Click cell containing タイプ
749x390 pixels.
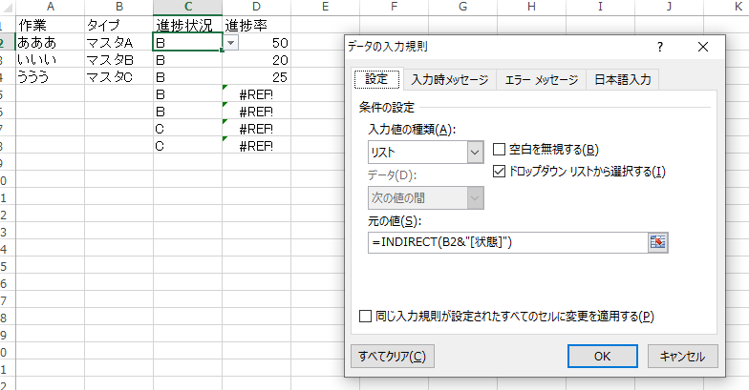point(118,25)
